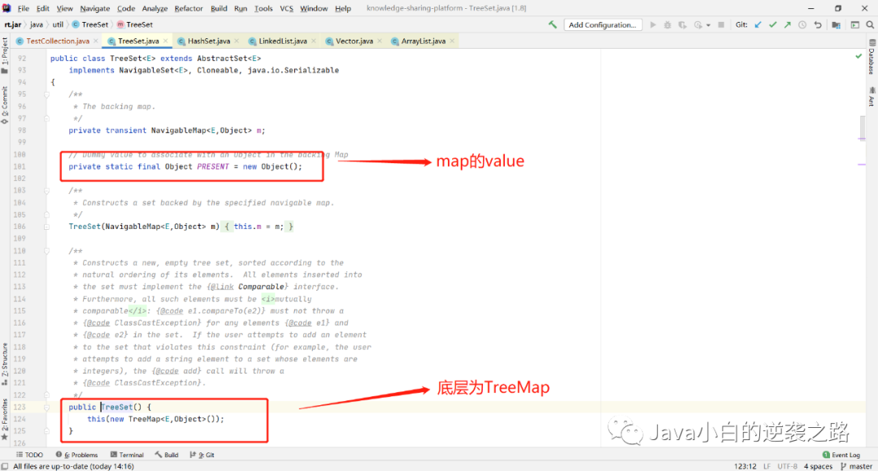Open the TODO tool window

click(30, 455)
